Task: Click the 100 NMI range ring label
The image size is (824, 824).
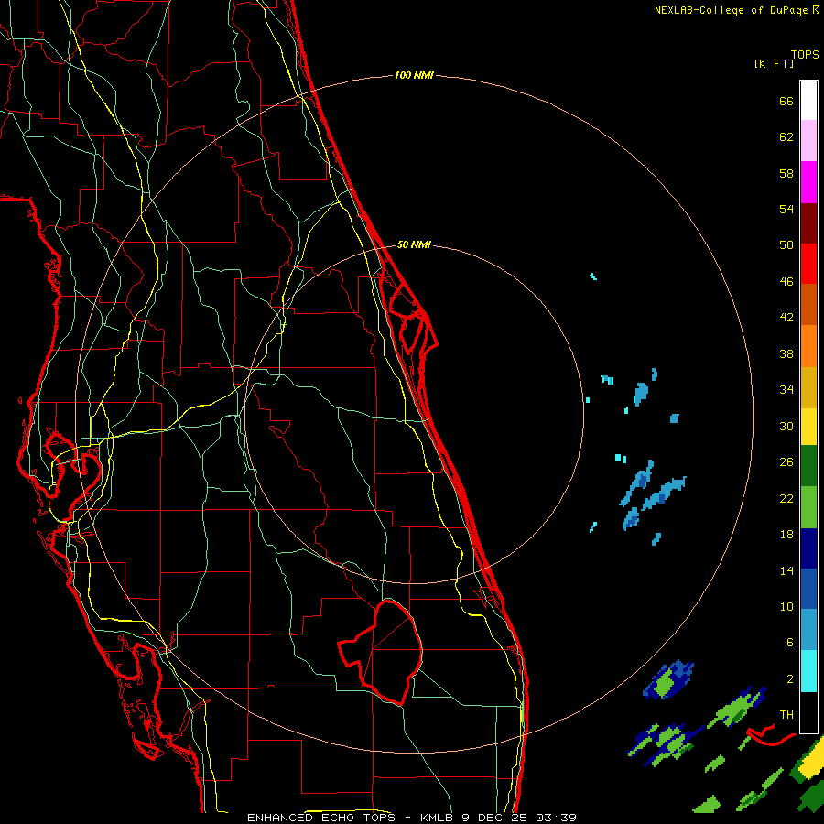Action: [414, 75]
